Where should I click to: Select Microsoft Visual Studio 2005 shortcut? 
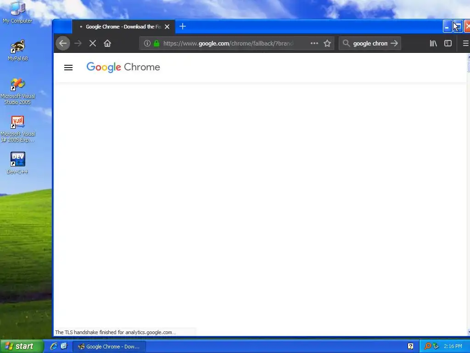pyautogui.click(x=18, y=91)
